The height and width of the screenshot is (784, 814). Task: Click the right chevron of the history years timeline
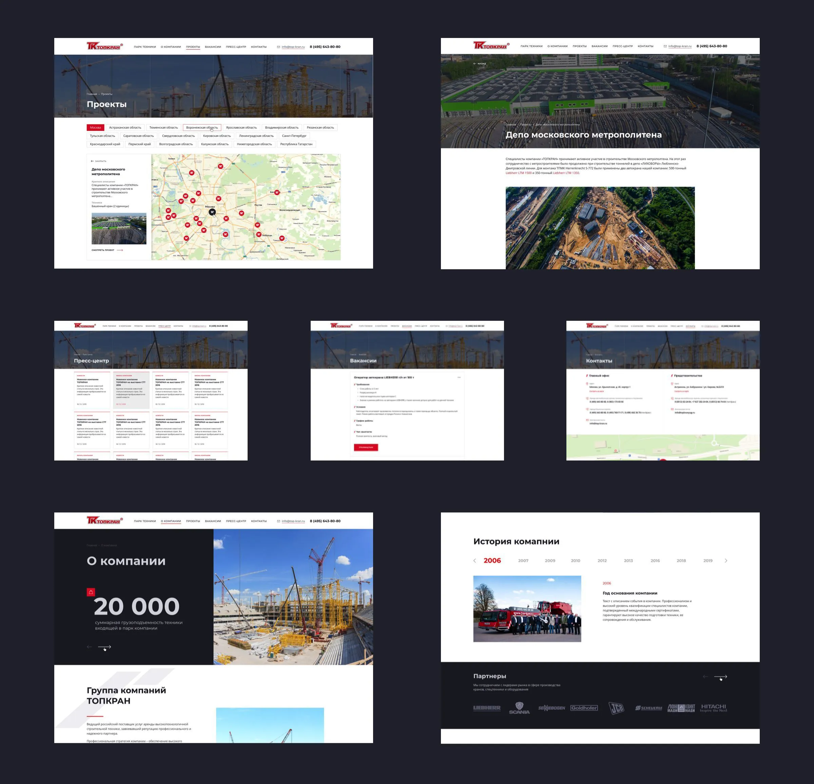[726, 561]
